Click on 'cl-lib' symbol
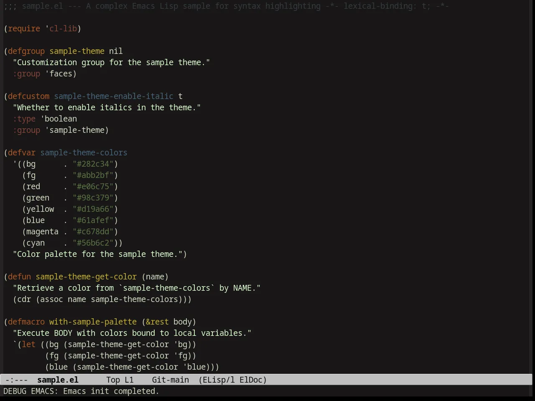The width and height of the screenshot is (535, 401). pos(63,28)
